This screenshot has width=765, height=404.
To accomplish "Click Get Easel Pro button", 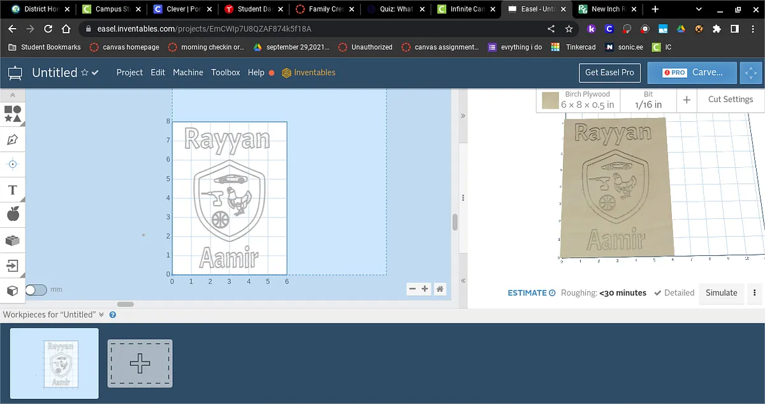I will pos(609,73).
